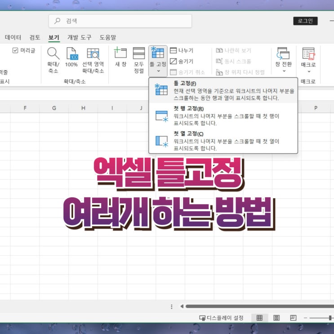334x334 pixels.
Task: Select column F header
Action: pyautogui.click(x=25, y=108)
